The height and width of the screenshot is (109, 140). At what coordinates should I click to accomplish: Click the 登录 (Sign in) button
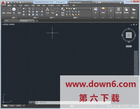point(99,3)
